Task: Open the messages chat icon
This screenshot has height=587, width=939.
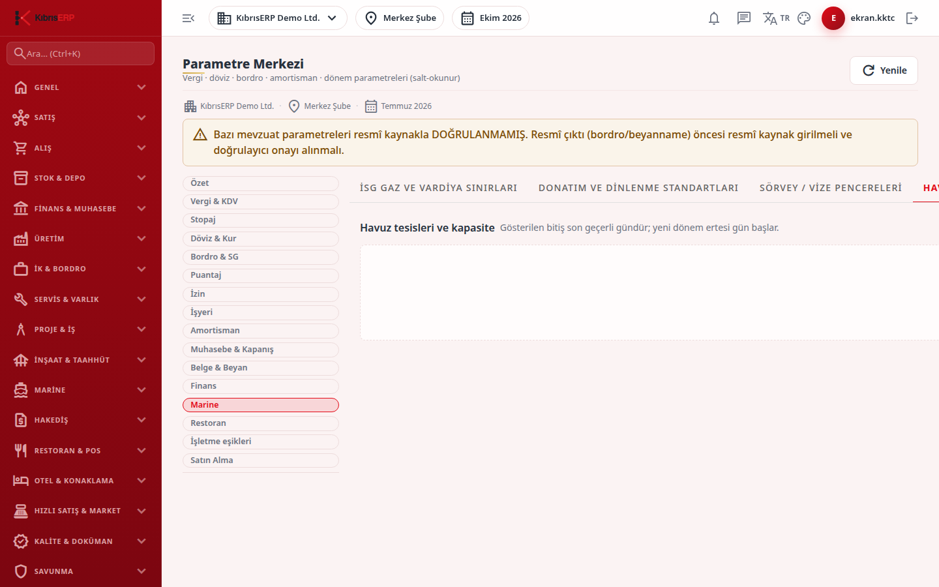Action: tap(744, 18)
